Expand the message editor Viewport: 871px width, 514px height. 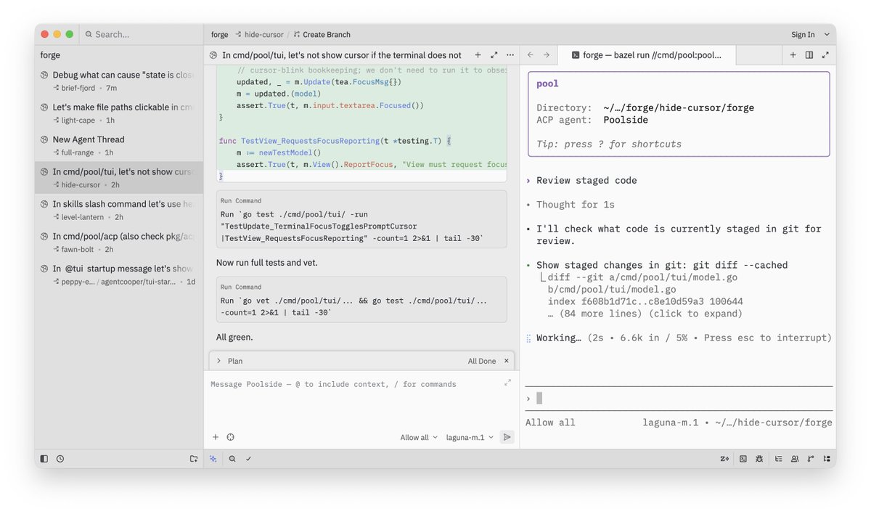point(507,383)
